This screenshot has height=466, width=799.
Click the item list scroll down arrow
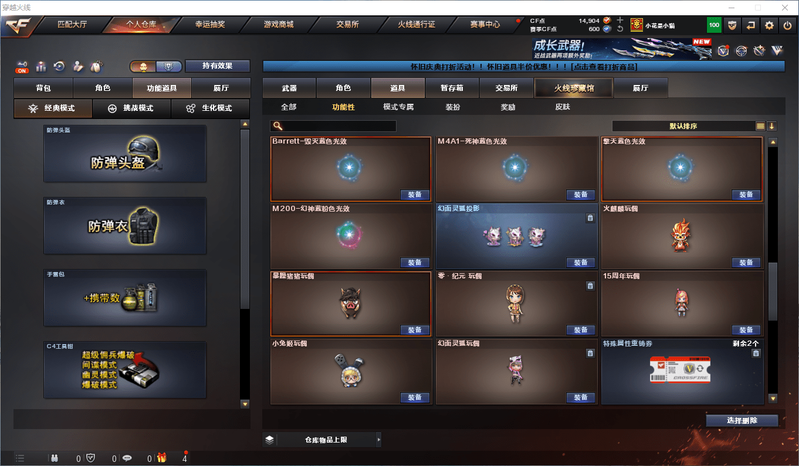(773, 399)
